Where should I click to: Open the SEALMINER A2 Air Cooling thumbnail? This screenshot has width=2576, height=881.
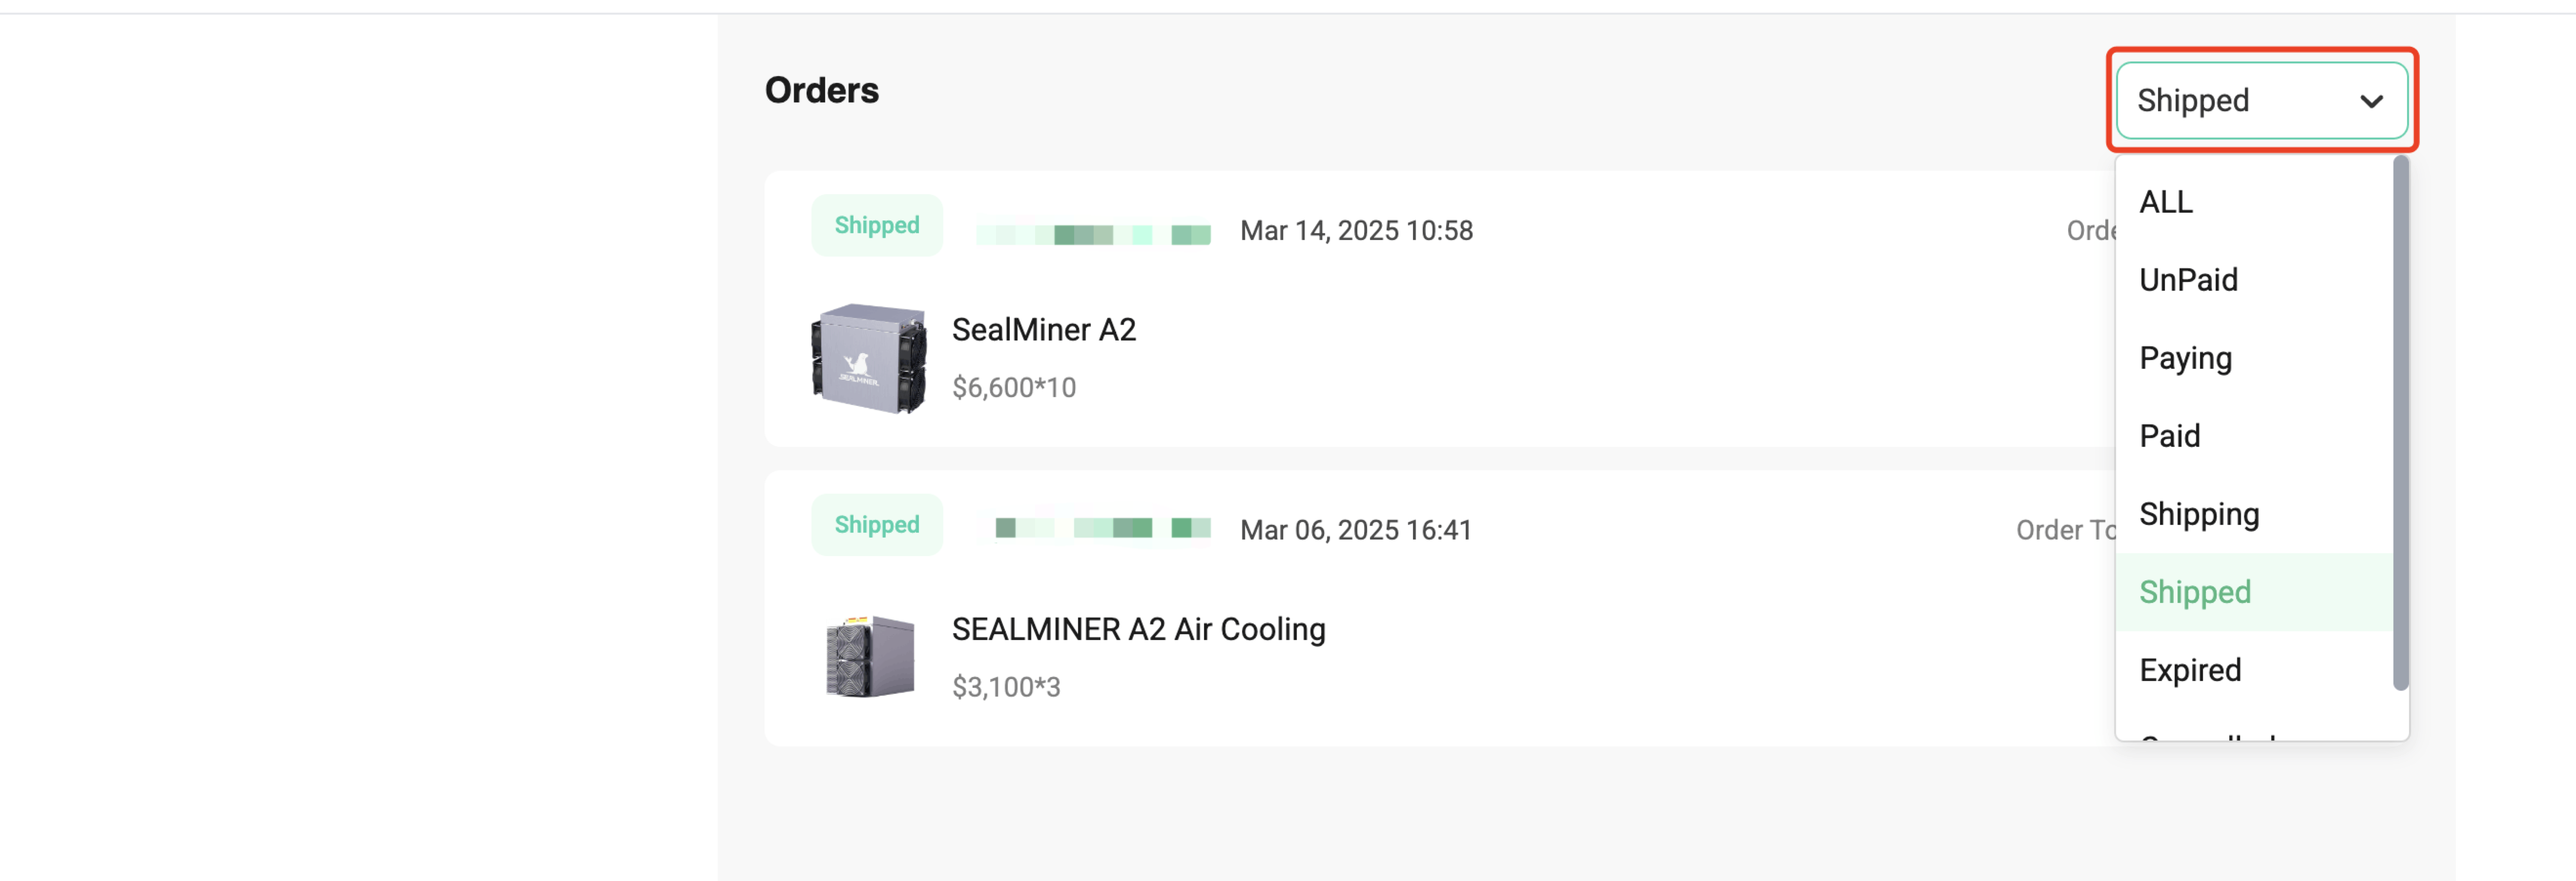click(868, 656)
